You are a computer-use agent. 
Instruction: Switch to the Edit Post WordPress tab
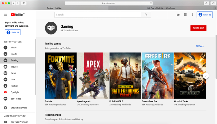(161, 8)
